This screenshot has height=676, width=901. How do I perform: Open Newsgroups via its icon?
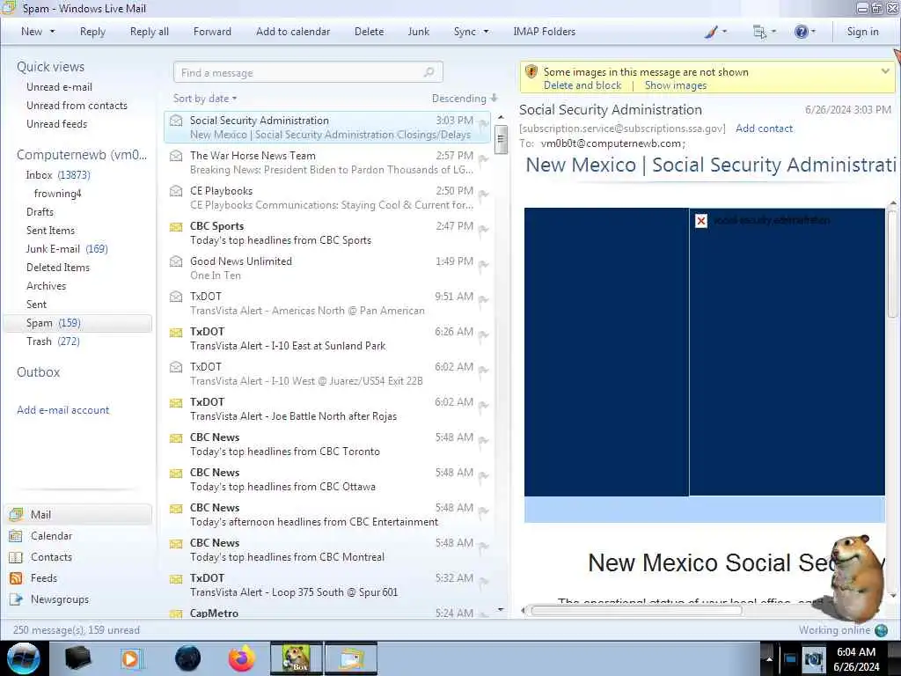(16, 599)
